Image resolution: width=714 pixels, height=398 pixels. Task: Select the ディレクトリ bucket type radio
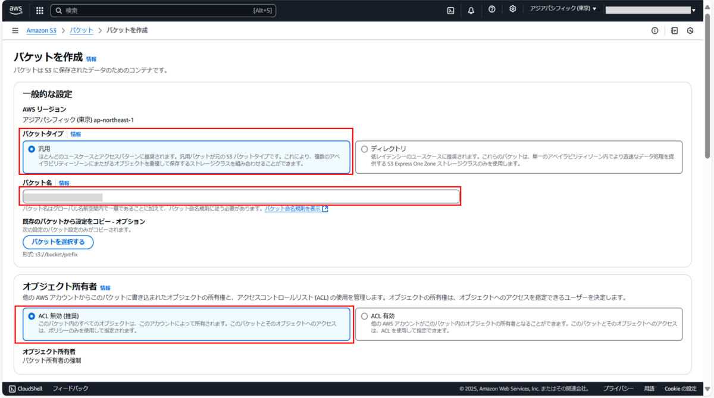[364, 149]
